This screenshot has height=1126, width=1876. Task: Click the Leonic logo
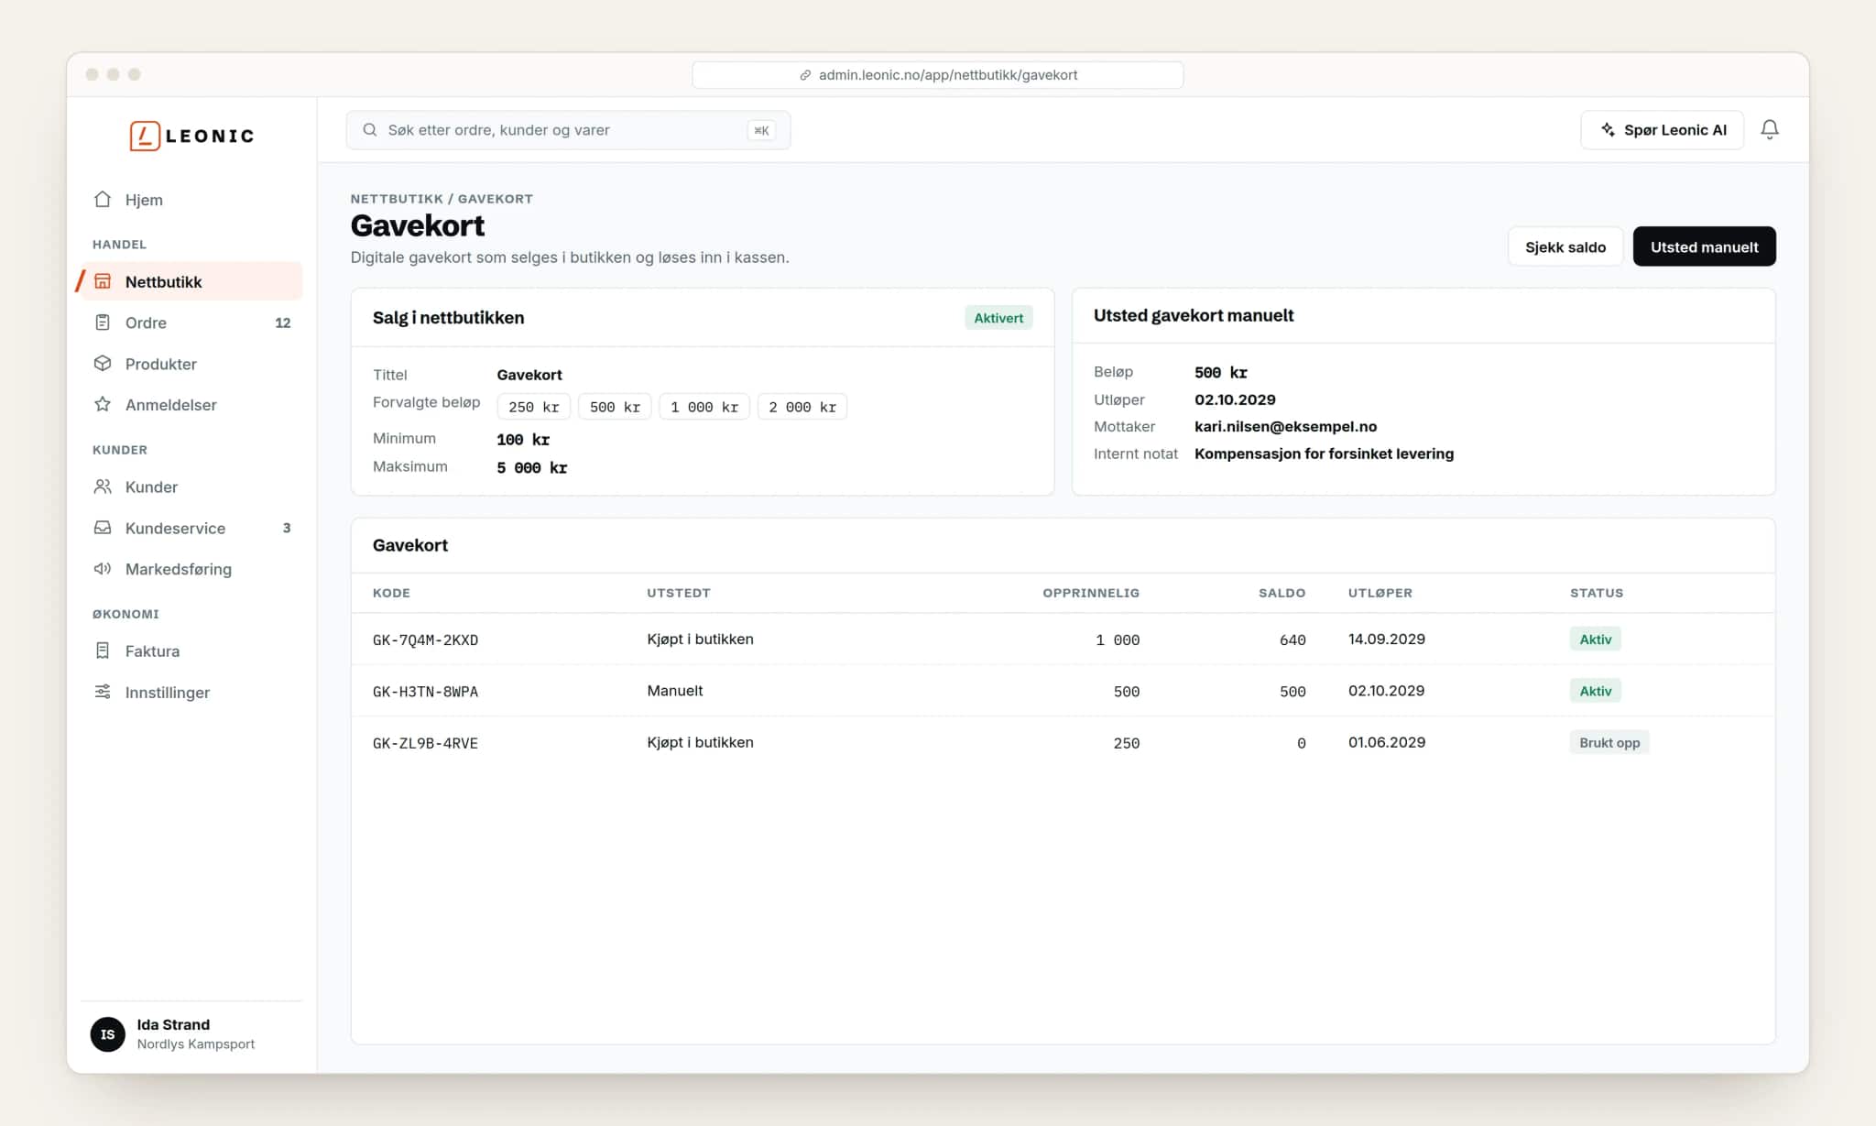[x=191, y=136]
